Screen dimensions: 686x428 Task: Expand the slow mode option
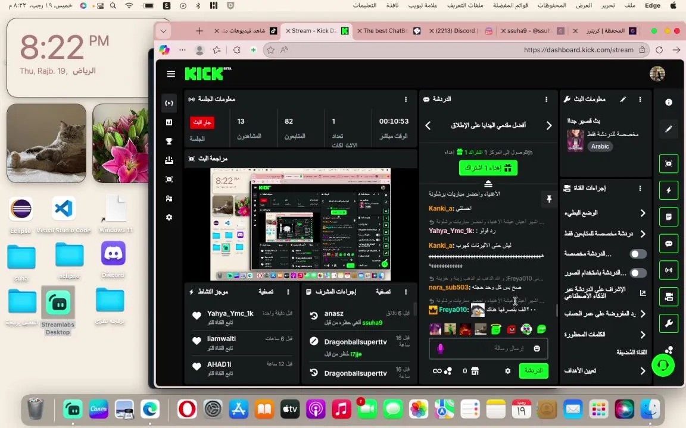click(643, 213)
